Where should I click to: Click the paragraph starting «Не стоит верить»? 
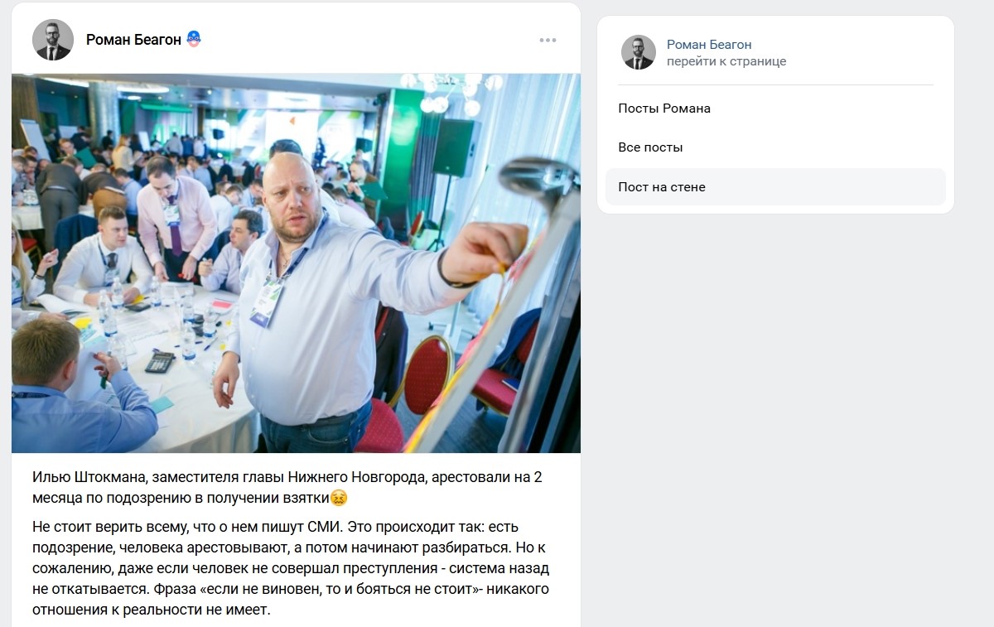pos(291,569)
